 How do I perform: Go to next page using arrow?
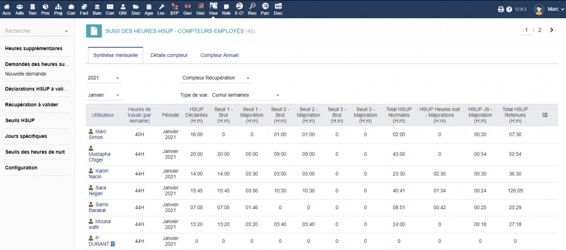551,30
